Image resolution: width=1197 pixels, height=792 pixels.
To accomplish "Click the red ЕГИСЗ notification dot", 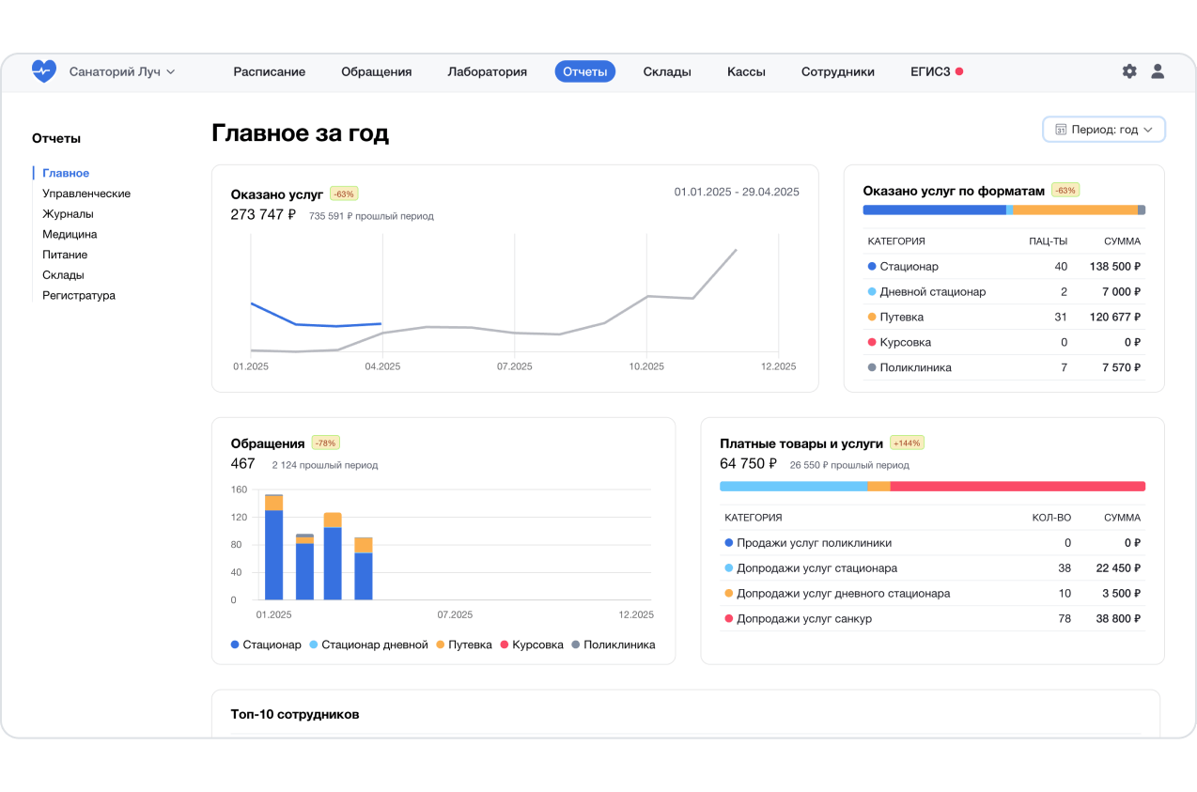I will 959,71.
